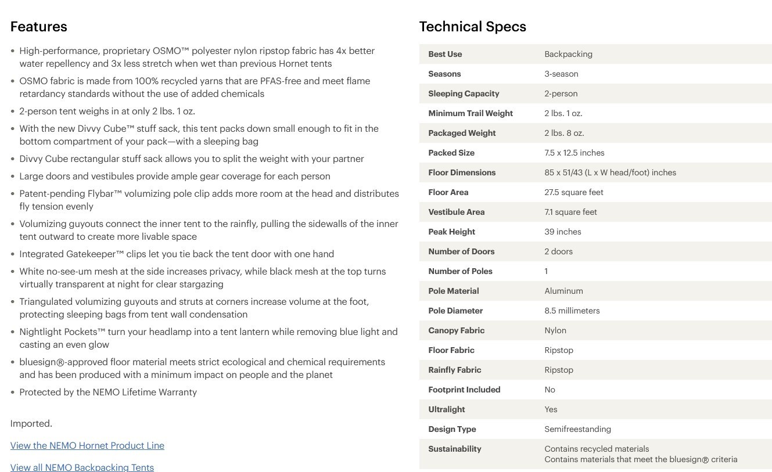This screenshot has height=472, width=772.
Task: Click the Features heading
Action: coord(38,27)
